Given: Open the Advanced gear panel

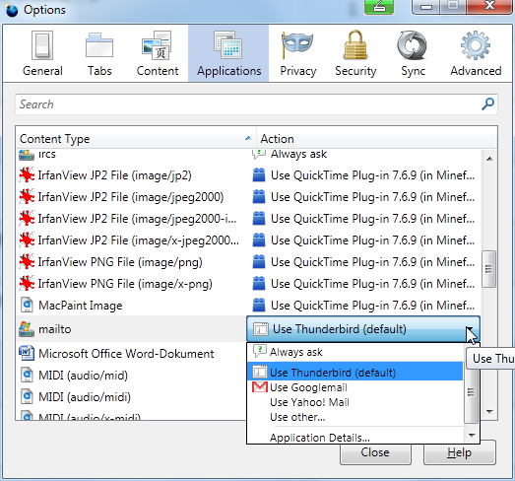Looking at the screenshot, I should (476, 53).
